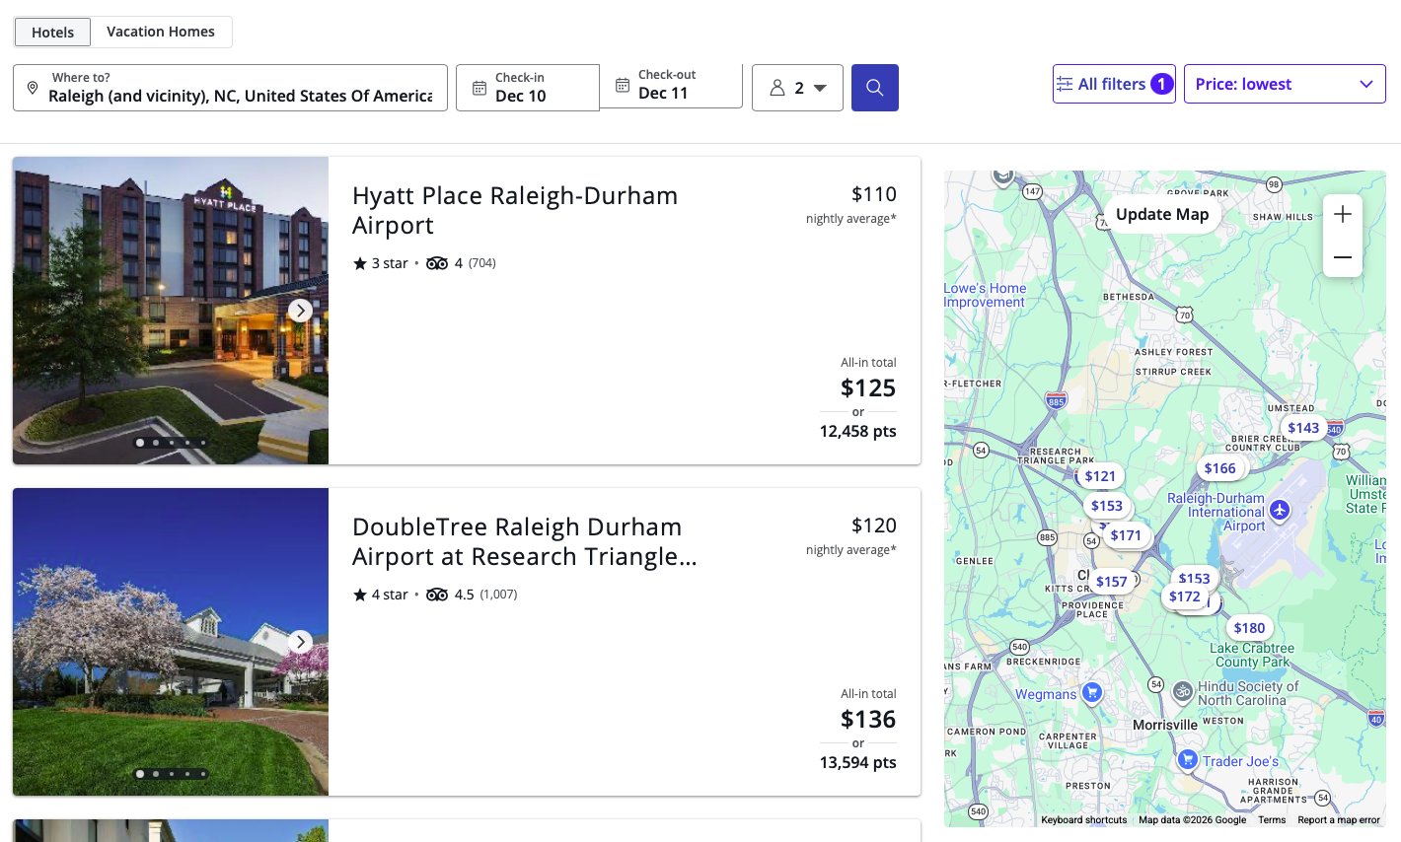Select the $157 map price marker
The width and height of the screenshot is (1401, 842).
point(1111,582)
